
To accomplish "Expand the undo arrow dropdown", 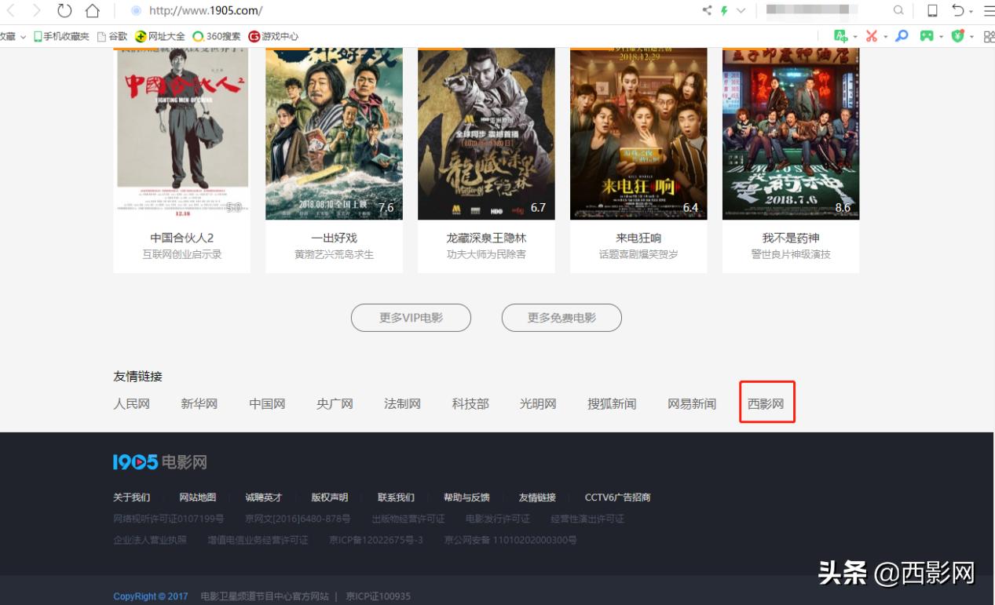I will [971, 11].
